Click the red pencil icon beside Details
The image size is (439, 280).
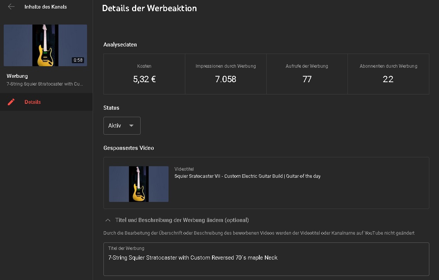point(11,102)
